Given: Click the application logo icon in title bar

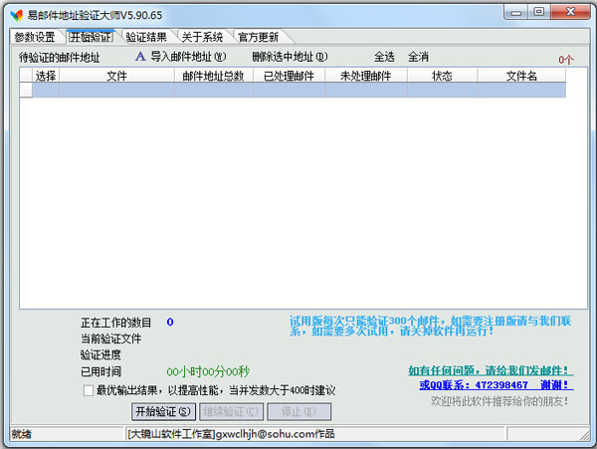Looking at the screenshot, I should pyautogui.click(x=17, y=15).
